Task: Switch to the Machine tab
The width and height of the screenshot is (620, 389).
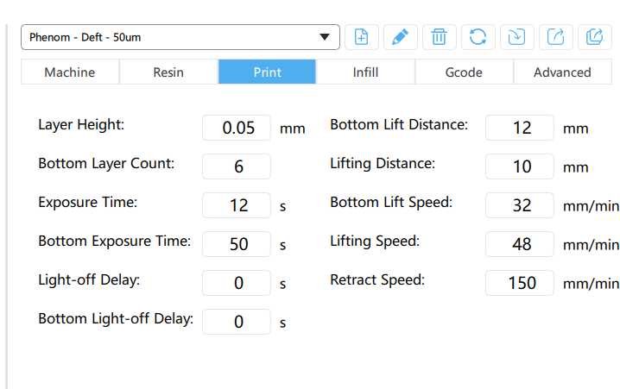Action: point(70,72)
